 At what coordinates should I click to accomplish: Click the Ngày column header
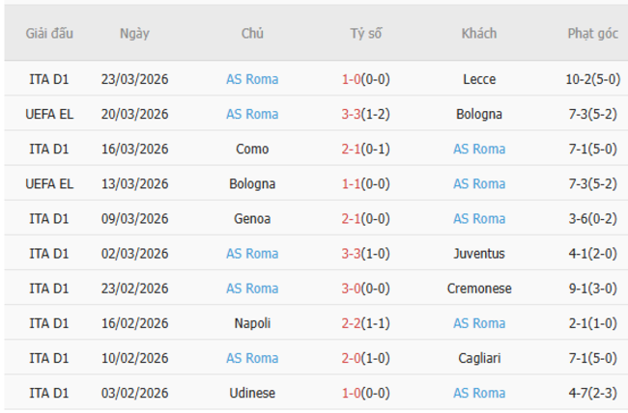tap(134, 33)
